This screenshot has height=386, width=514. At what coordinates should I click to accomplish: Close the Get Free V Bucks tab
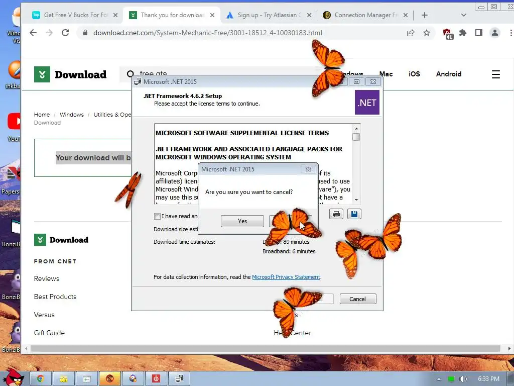coord(115,15)
